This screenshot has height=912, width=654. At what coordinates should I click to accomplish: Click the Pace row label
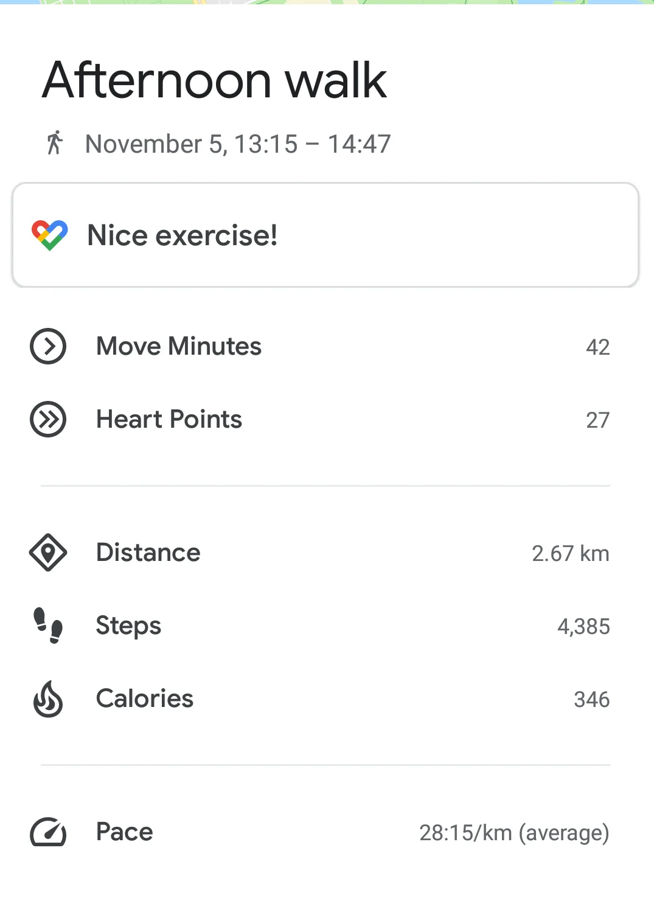[x=125, y=832]
